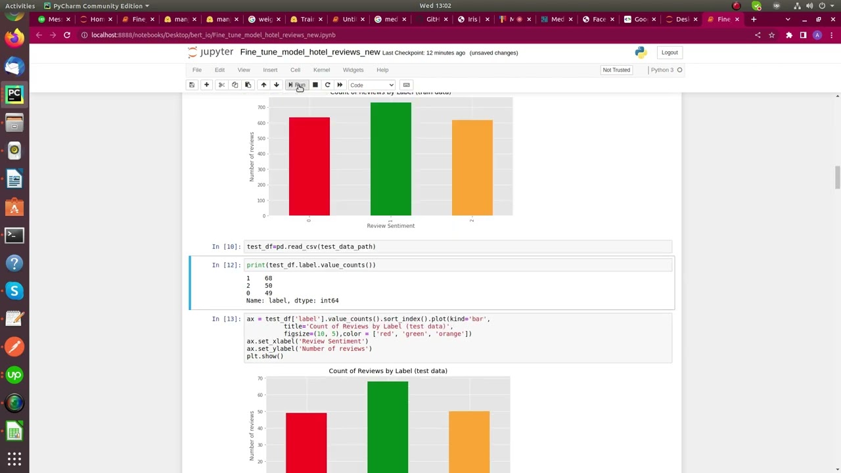Image resolution: width=841 pixels, height=473 pixels.
Task: Open Activities overview
Action: coord(20,6)
